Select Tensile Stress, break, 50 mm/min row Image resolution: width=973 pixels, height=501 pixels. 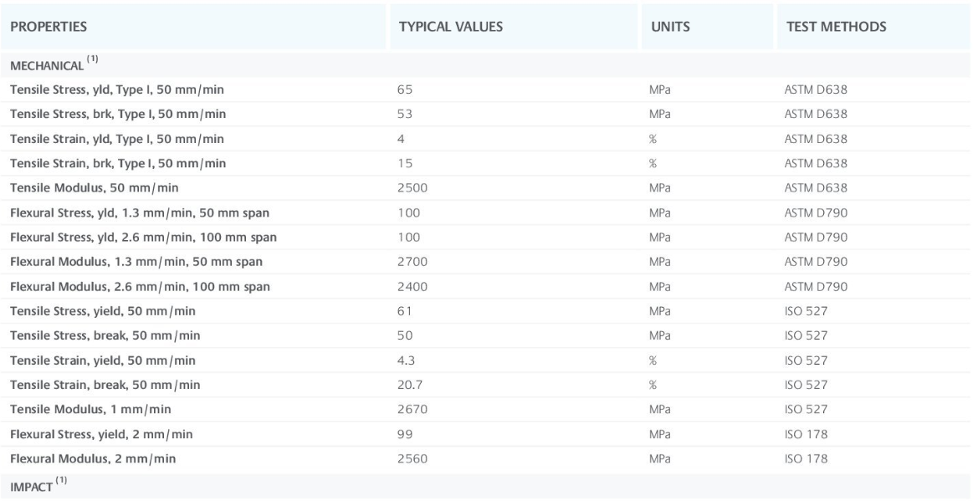pyautogui.click(x=486, y=335)
